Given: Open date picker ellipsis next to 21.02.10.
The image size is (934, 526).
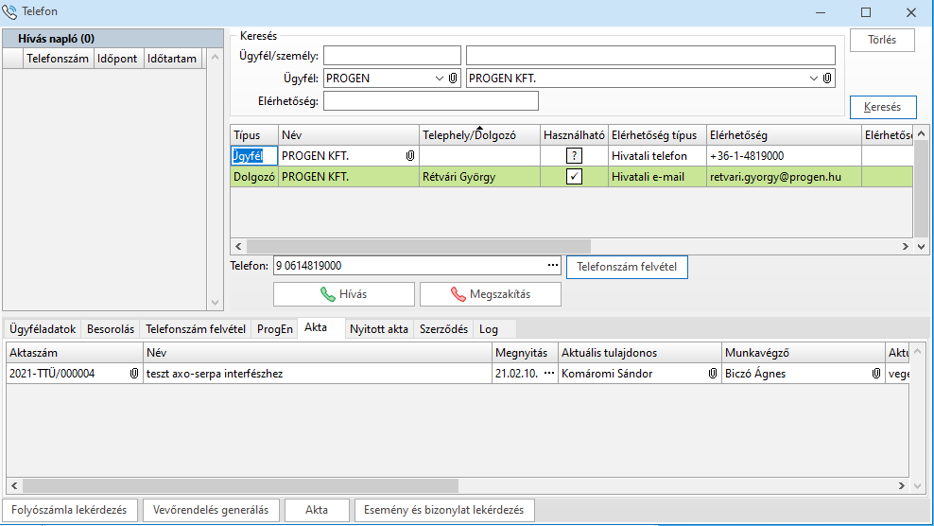Looking at the screenshot, I should [549, 374].
